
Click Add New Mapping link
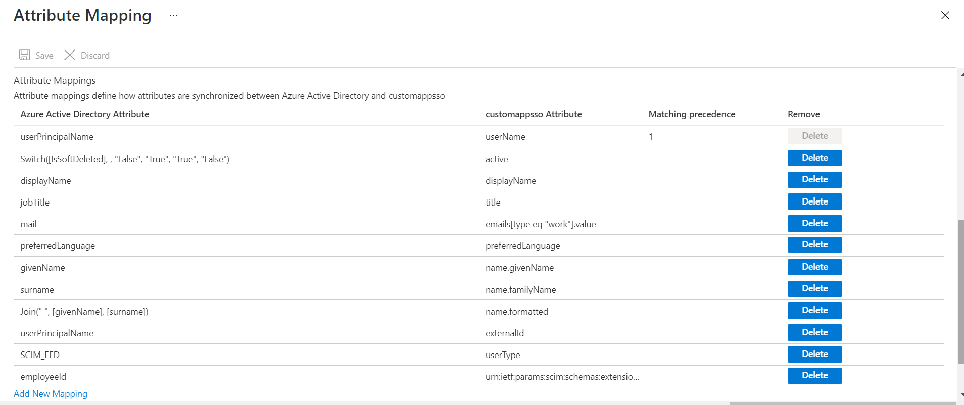(x=51, y=394)
